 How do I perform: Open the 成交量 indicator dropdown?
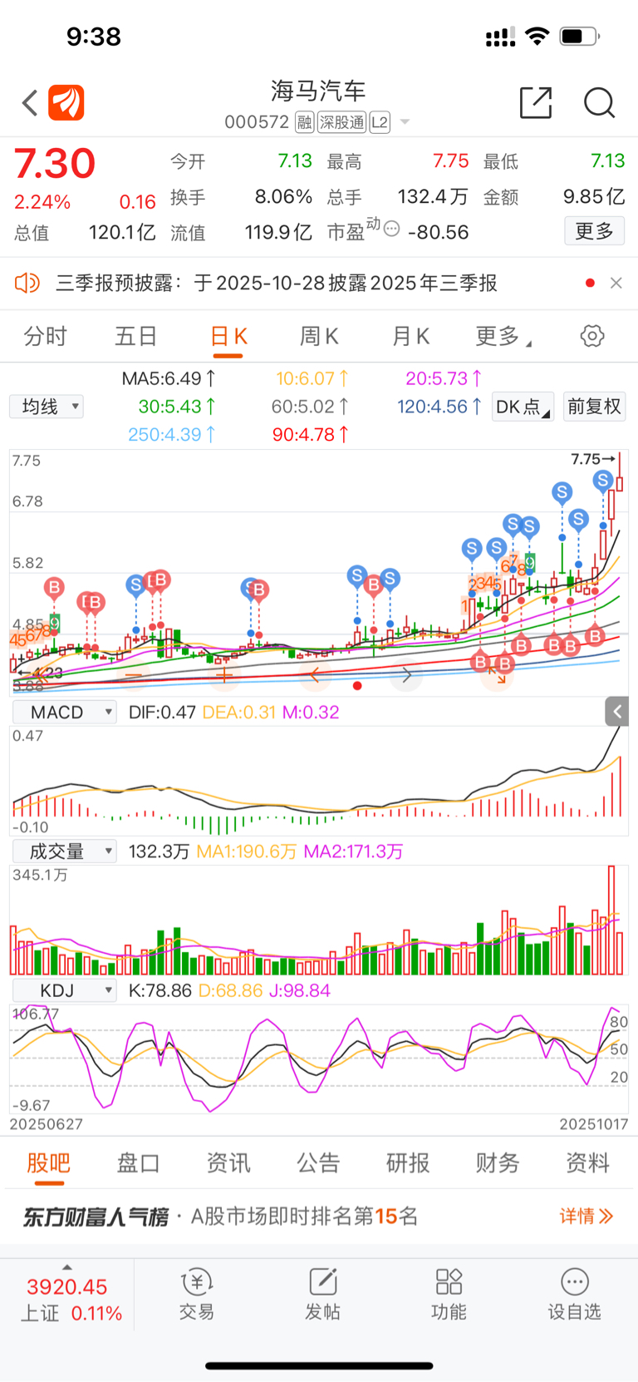coord(64,851)
